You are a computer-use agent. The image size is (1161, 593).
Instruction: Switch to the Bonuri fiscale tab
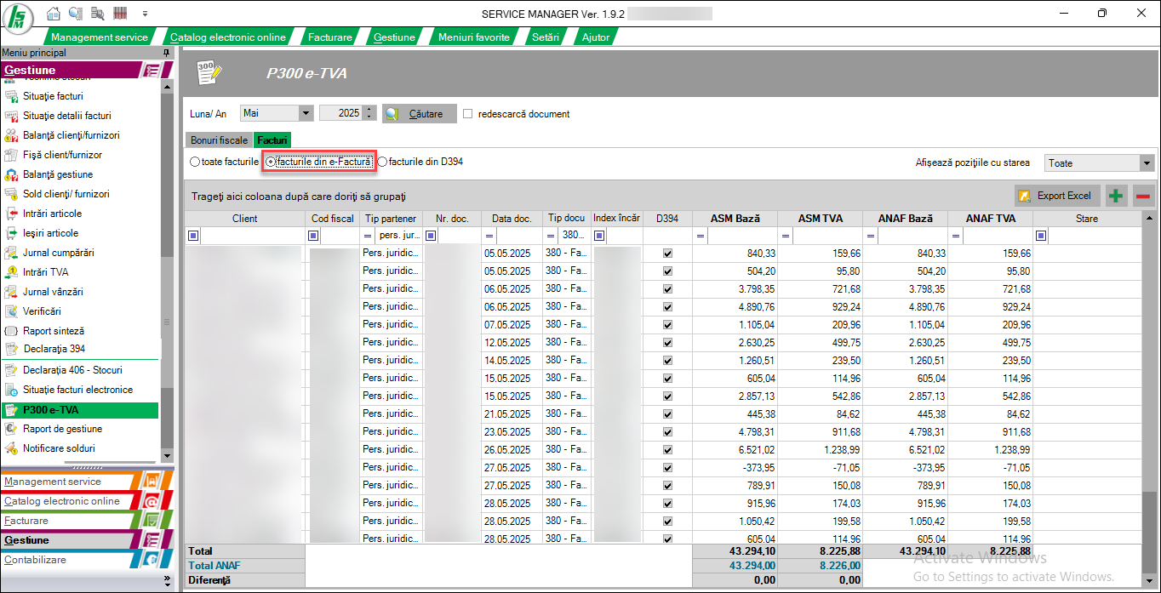pyautogui.click(x=219, y=140)
